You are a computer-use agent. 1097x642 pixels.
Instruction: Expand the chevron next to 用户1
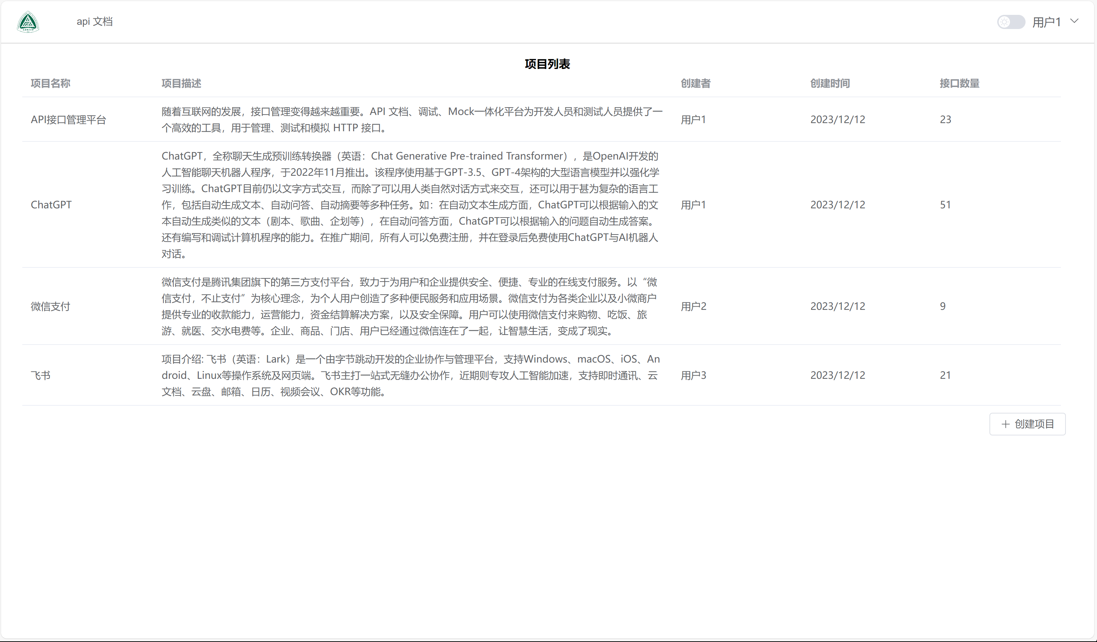pyautogui.click(x=1074, y=21)
